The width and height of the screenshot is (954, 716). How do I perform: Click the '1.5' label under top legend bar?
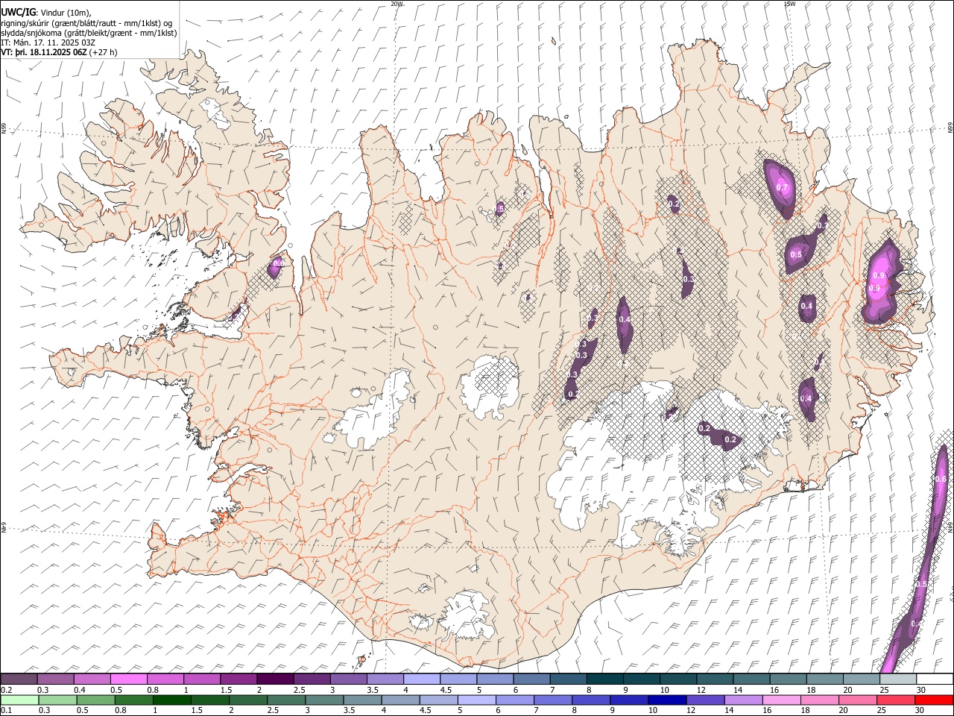point(225,689)
